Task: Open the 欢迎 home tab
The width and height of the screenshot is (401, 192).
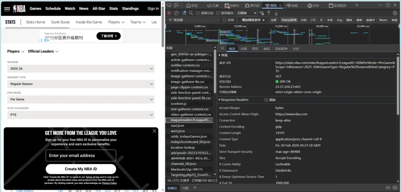Action: click(192, 5)
